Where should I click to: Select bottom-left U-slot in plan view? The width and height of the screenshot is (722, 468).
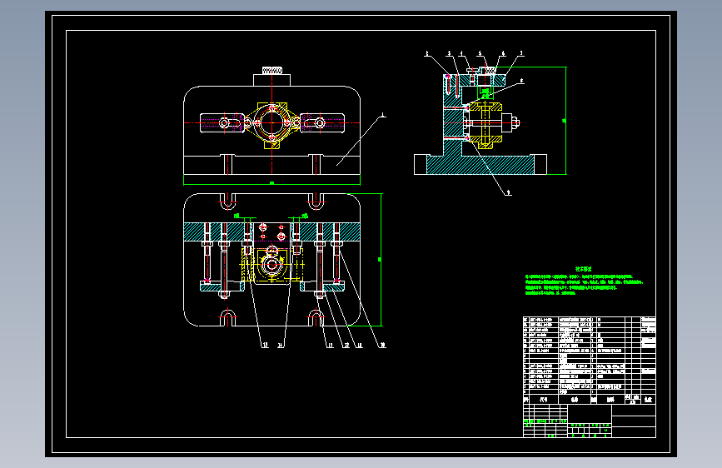(x=227, y=318)
